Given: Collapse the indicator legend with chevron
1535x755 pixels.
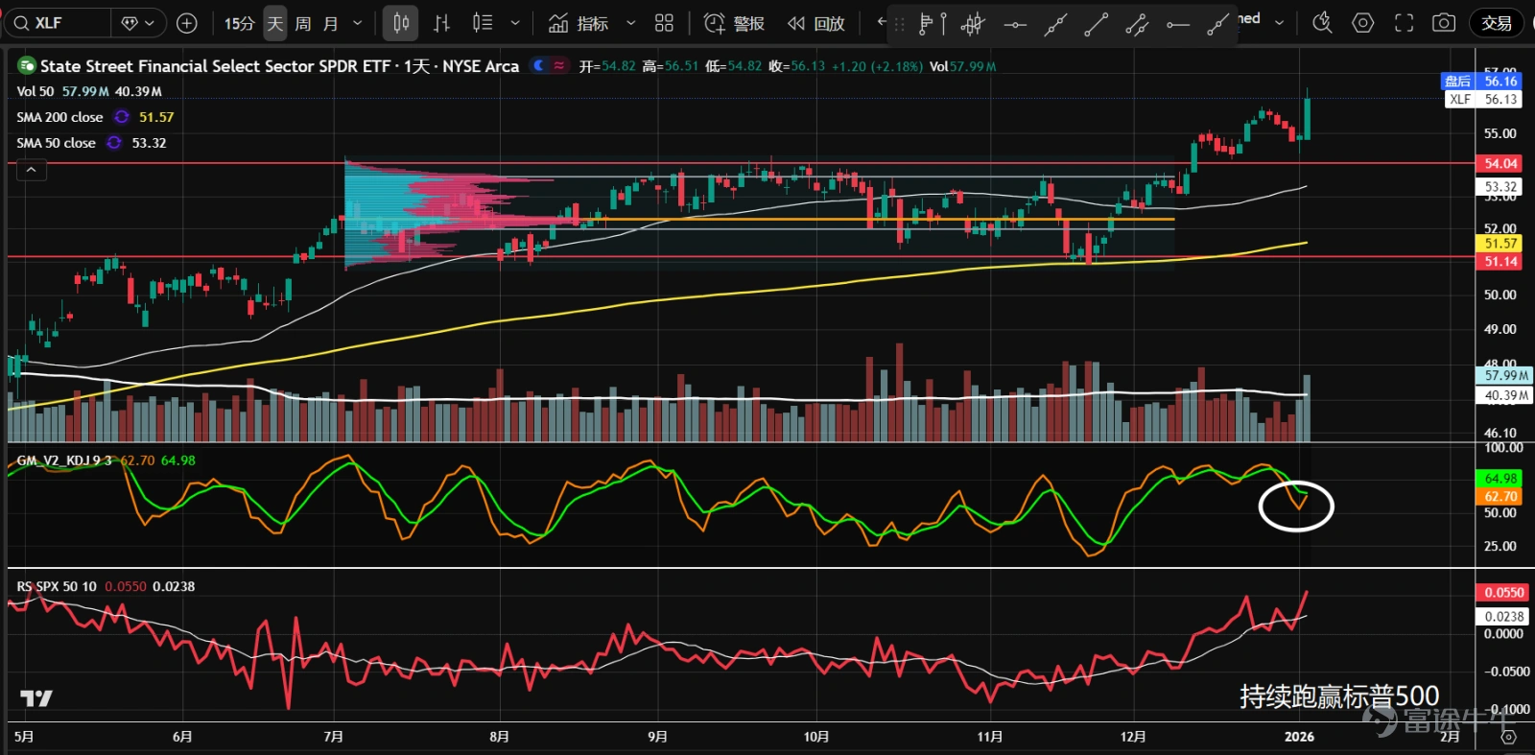Looking at the screenshot, I should pyautogui.click(x=31, y=170).
